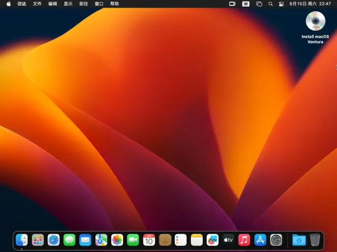Open Control Center in menu bar

click(281, 4)
